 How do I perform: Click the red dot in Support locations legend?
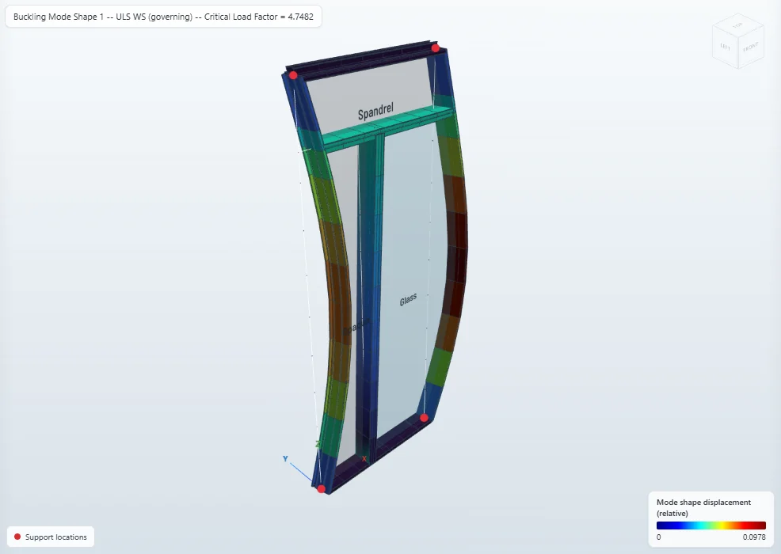(17, 537)
